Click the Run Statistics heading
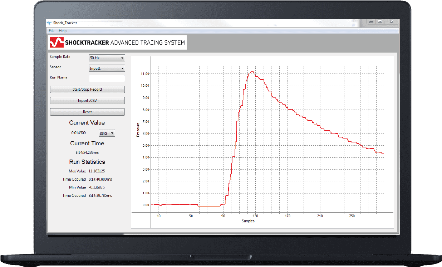Image resolution: width=442 pixels, height=267 pixels. (87, 162)
